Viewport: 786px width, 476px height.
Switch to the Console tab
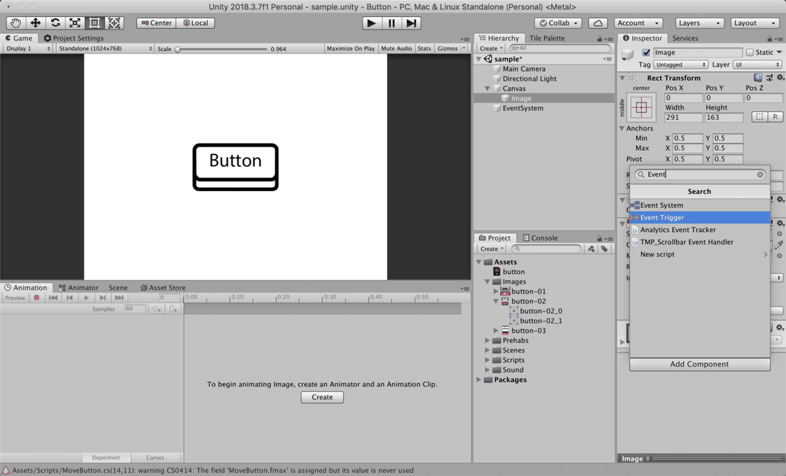click(539, 238)
